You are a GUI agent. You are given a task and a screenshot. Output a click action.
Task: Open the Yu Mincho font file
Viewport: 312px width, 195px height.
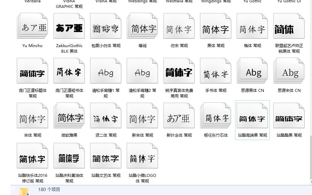[x=32, y=26]
